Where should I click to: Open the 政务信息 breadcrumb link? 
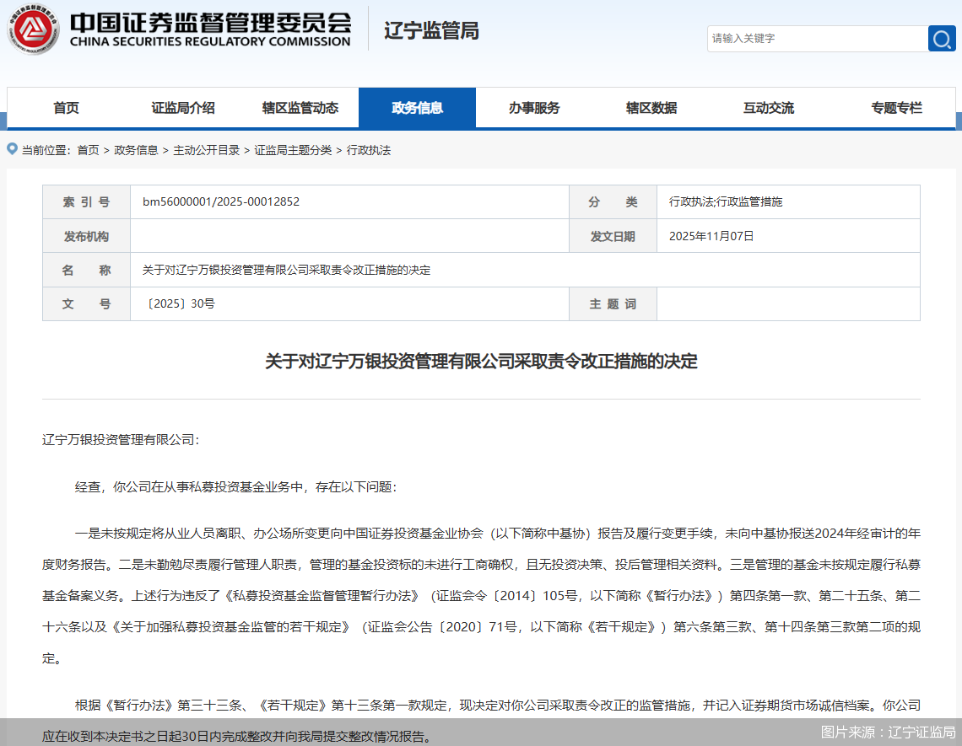point(134,149)
